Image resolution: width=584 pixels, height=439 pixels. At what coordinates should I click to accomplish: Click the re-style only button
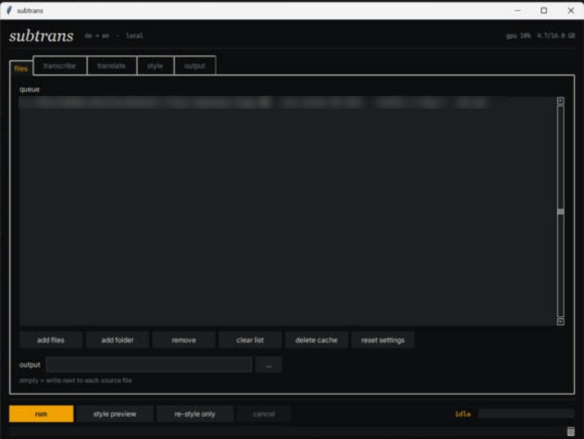(195, 414)
